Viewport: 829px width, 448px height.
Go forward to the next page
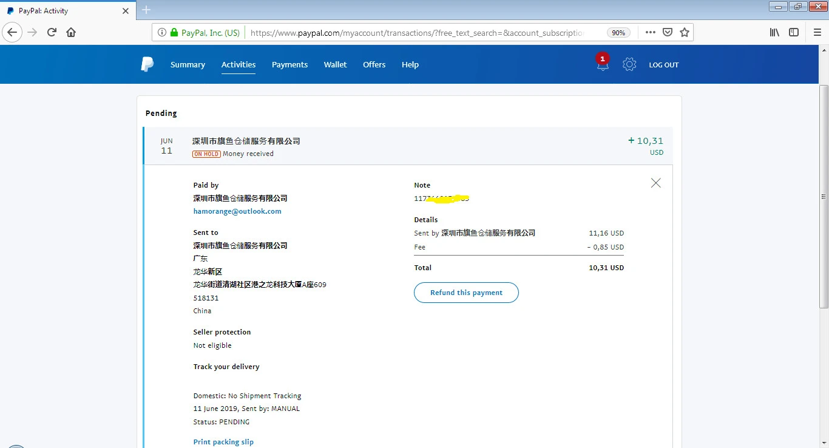pos(32,33)
